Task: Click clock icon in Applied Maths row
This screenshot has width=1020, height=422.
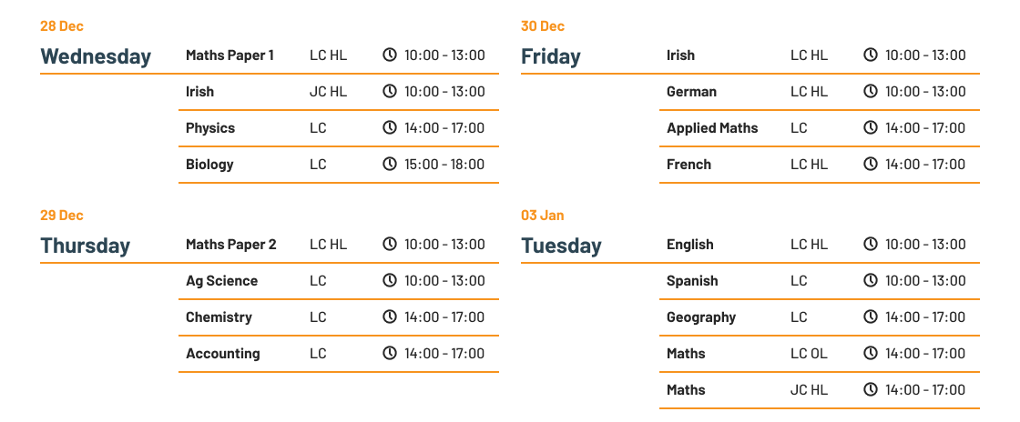Action: (x=870, y=128)
